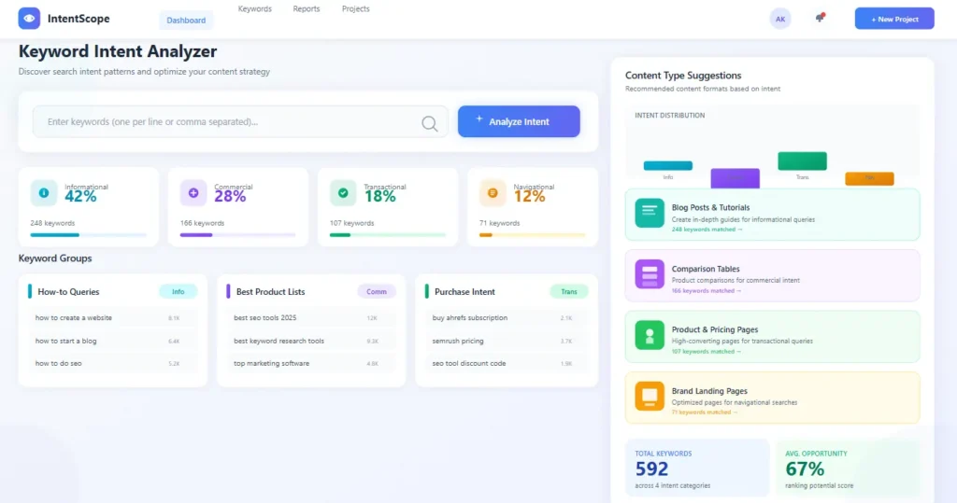This screenshot has width=957, height=503.
Task: Open the Projects menu item
Action: [356, 9]
